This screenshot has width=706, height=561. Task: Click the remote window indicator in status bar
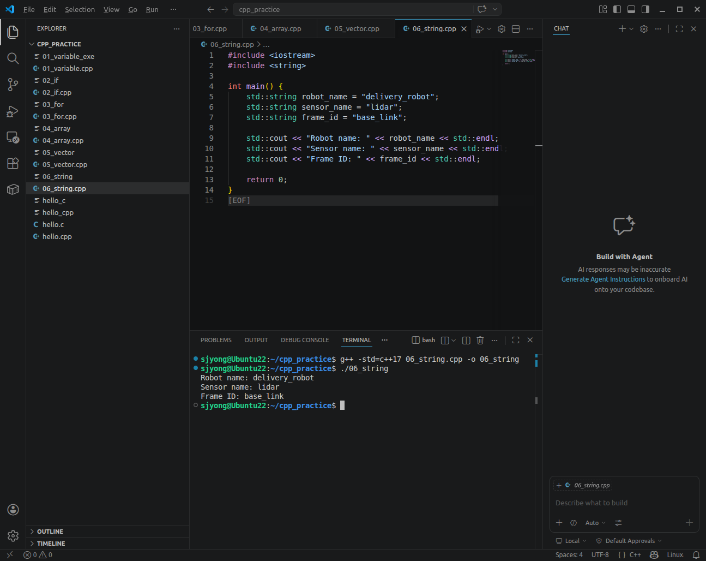pyautogui.click(x=10, y=555)
